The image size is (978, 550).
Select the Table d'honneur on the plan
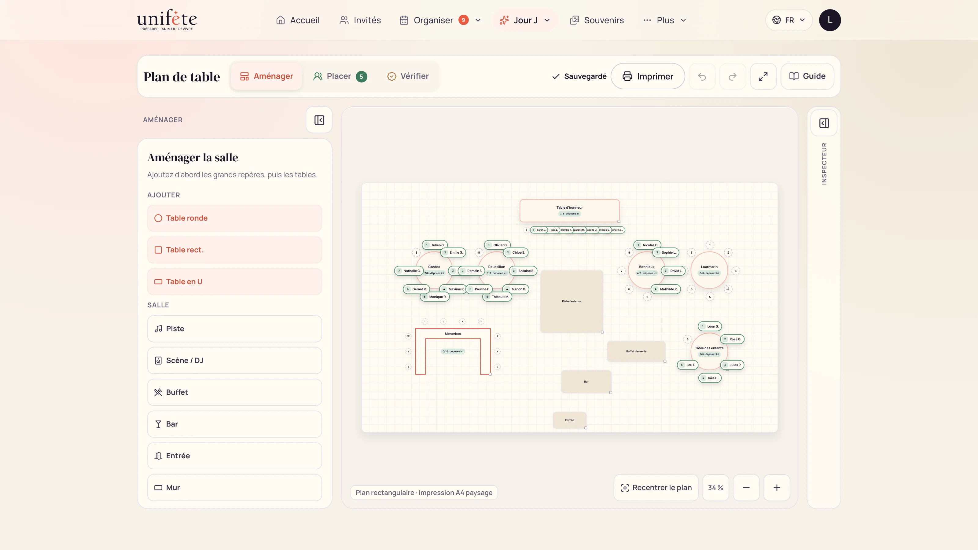coord(569,211)
